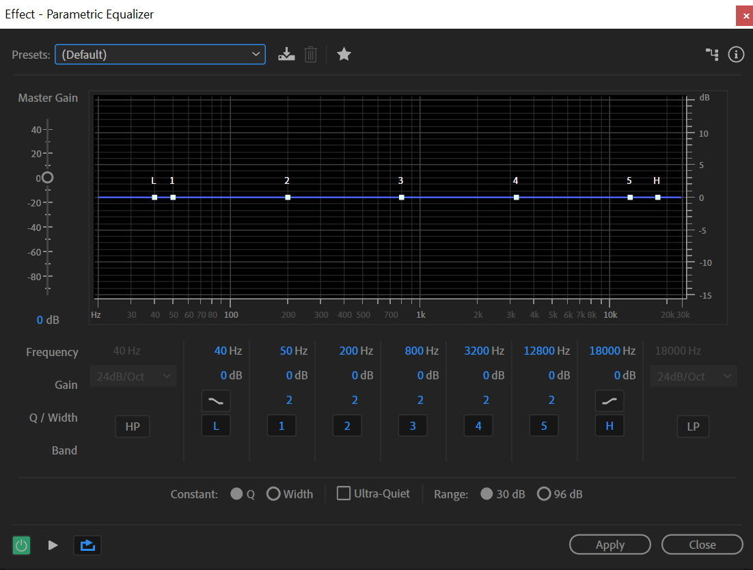
Task: Select control point 1 on the graph
Action: tap(173, 198)
